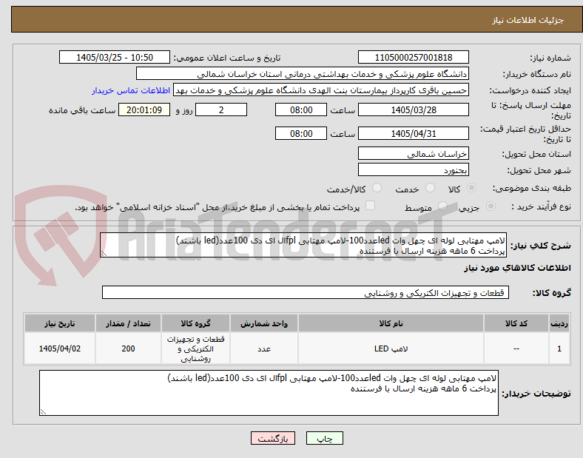This screenshot has width=583, height=458.
Task: Click the واحد شمارش column header
Action: coord(264,323)
